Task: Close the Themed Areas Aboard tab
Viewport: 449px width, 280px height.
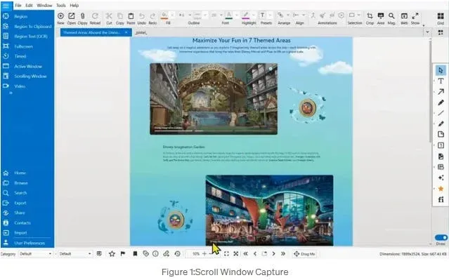Action: click(126, 32)
